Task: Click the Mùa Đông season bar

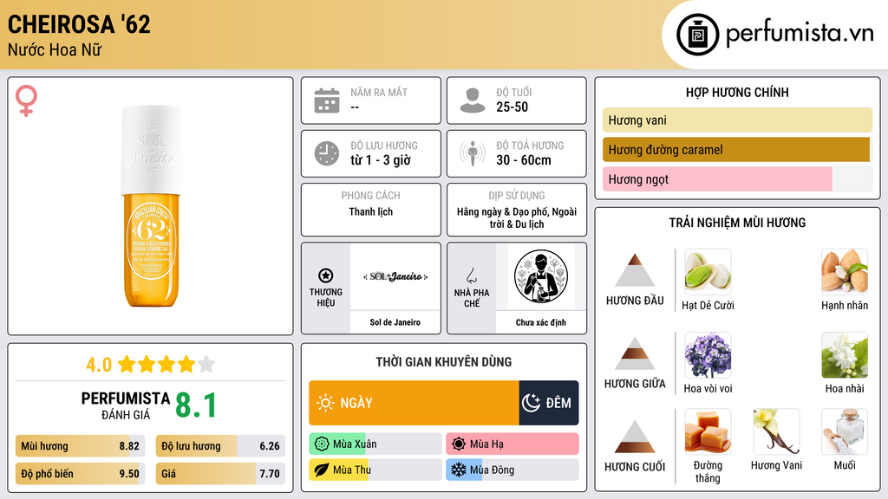Action: (513, 470)
